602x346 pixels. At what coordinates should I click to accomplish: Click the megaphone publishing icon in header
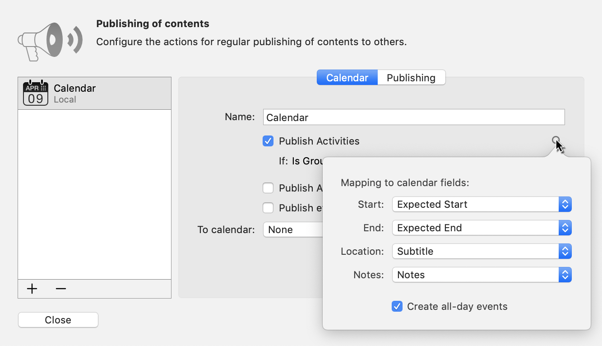point(50,41)
